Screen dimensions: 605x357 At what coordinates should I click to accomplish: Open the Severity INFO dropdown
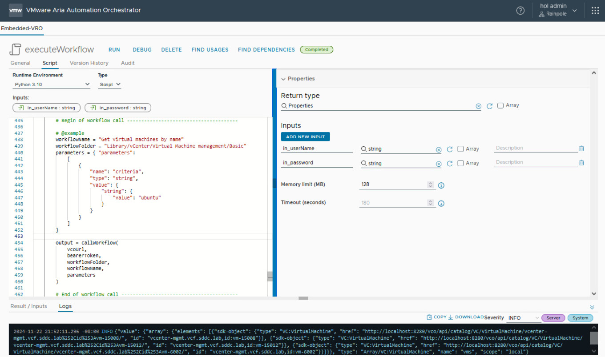[524, 318]
